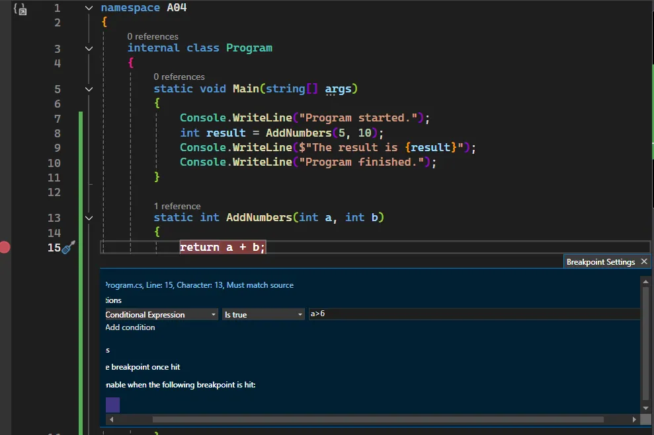Click the settings panel scroll-up arrow
The height and width of the screenshot is (435, 654).
[x=645, y=282]
